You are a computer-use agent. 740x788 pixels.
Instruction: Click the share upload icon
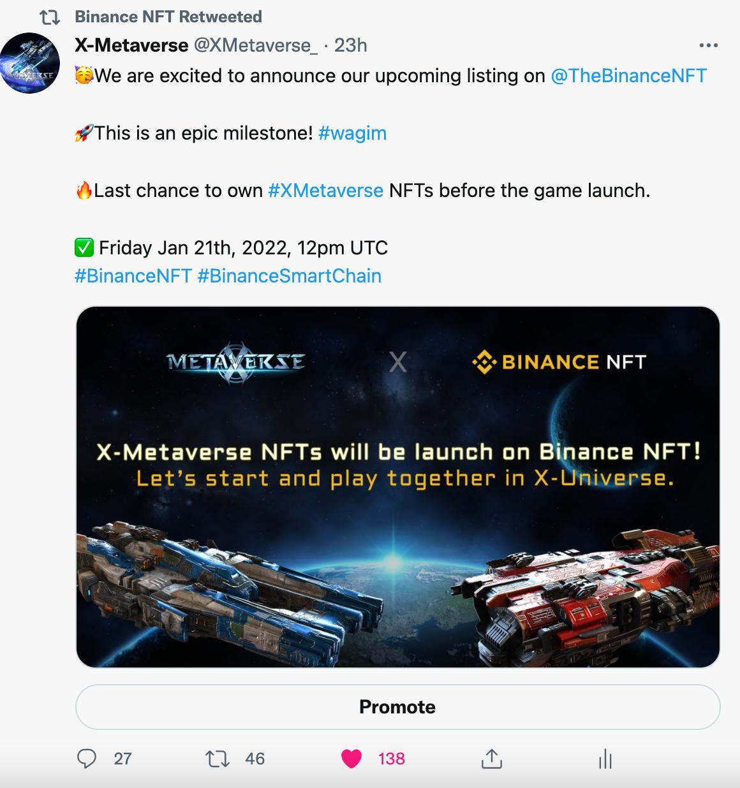[x=492, y=759]
